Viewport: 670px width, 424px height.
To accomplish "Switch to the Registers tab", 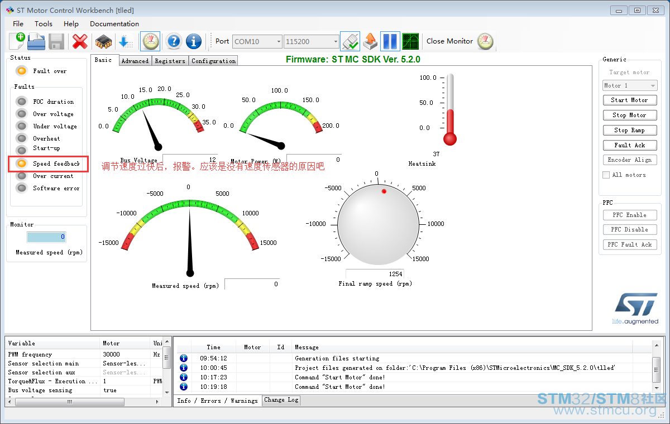I will pos(170,61).
